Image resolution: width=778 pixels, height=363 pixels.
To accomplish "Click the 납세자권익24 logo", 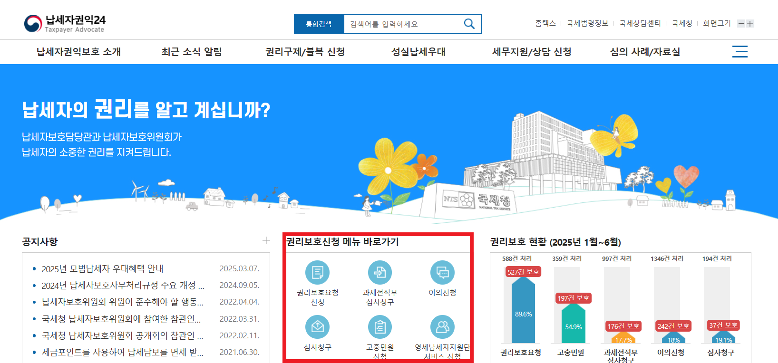I will [65, 23].
